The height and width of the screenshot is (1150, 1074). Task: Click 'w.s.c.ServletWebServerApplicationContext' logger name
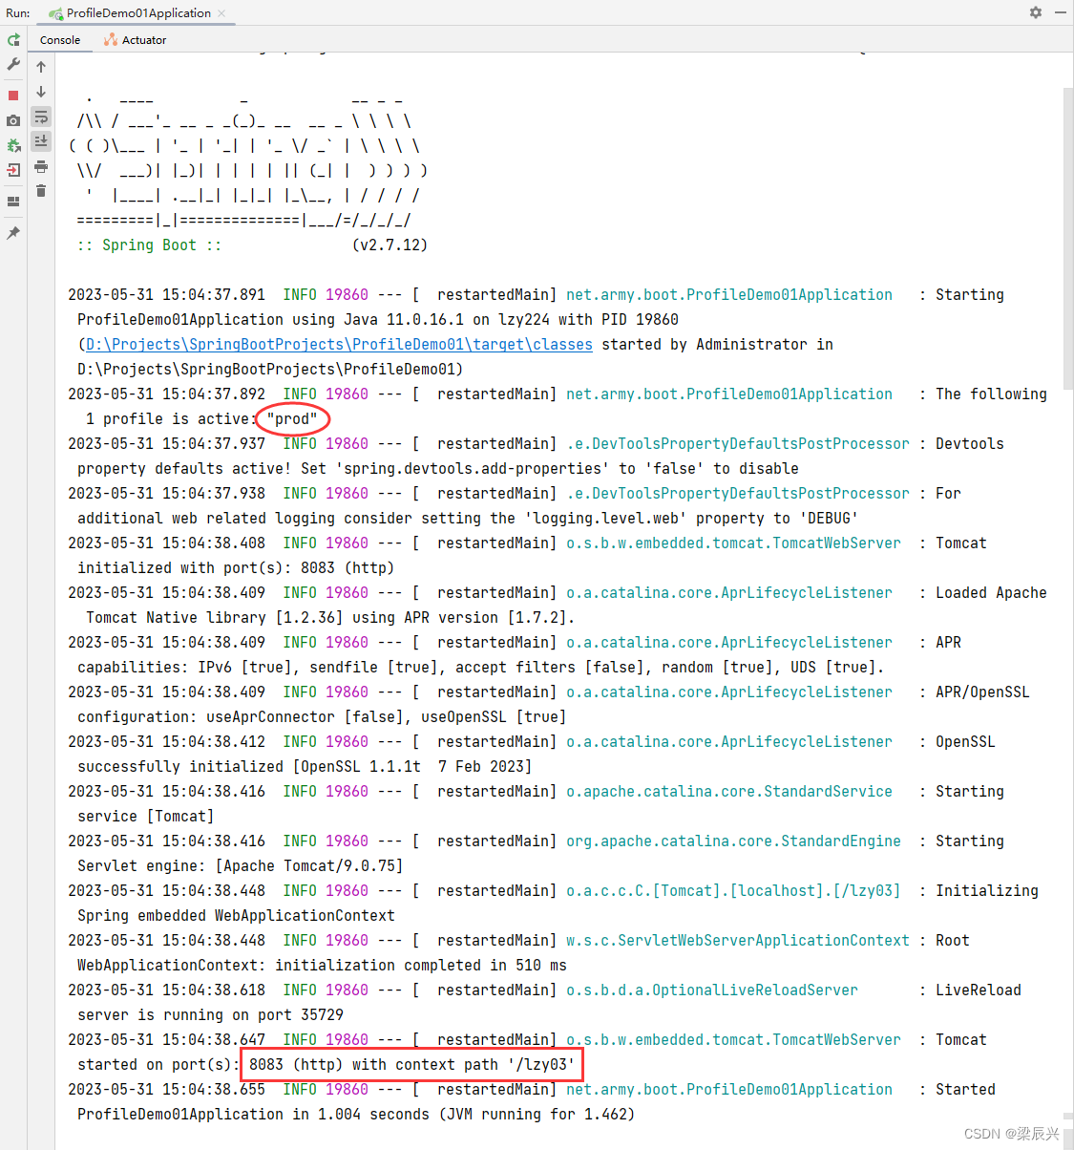[x=738, y=941]
